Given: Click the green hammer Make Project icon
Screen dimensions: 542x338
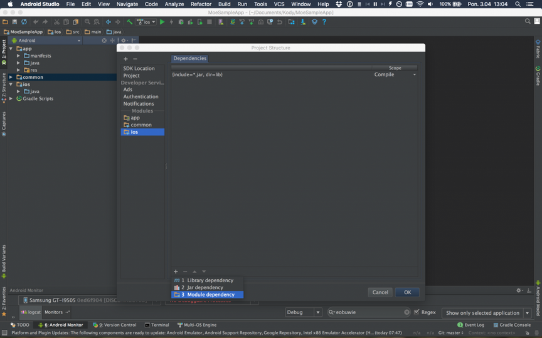Looking at the screenshot, I should (x=130, y=22).
